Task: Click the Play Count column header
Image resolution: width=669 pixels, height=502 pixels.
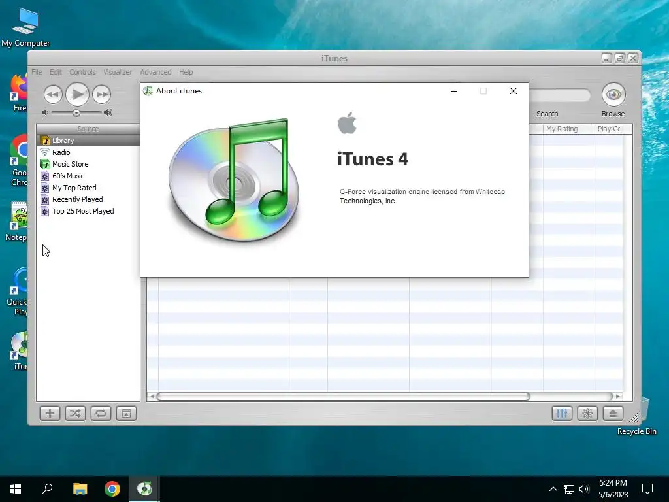Action: (x=609, y=129)
